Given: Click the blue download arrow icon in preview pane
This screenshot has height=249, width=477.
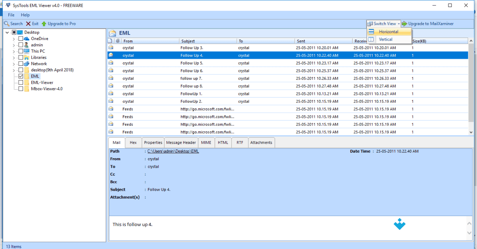Looking at the screenshot, I should tap(399, 224).
